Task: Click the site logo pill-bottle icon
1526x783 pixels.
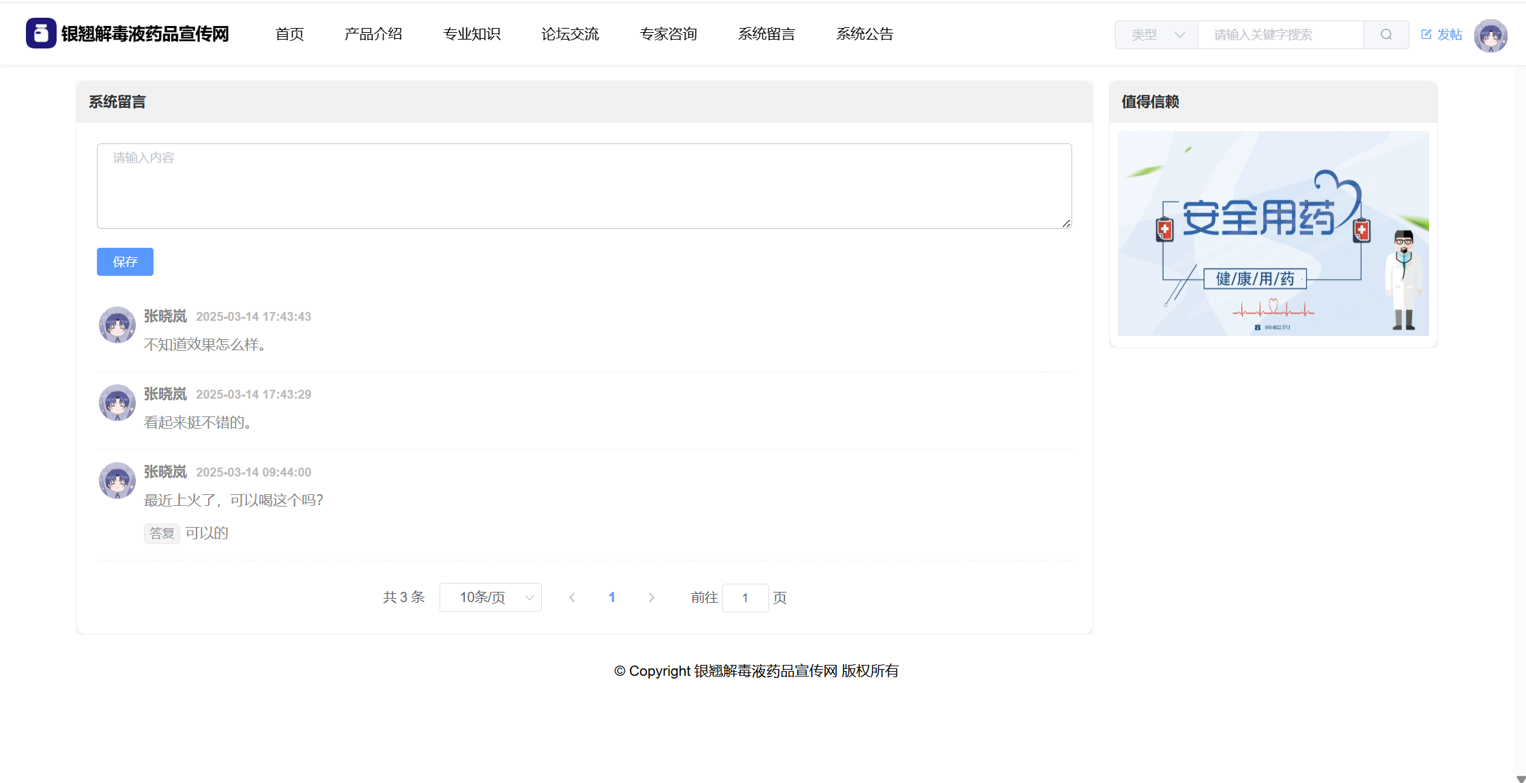Action: coord(41,33)
